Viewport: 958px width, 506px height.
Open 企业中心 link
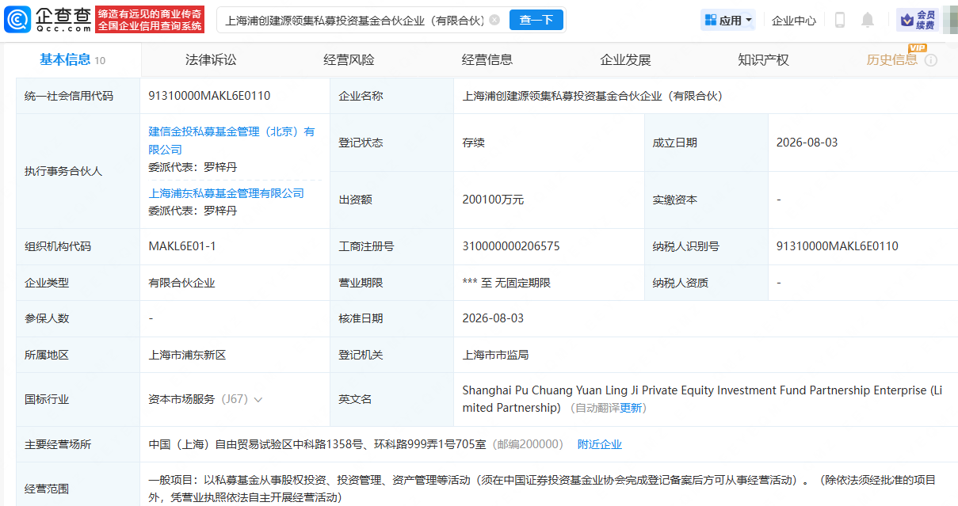tap(794, 21)
